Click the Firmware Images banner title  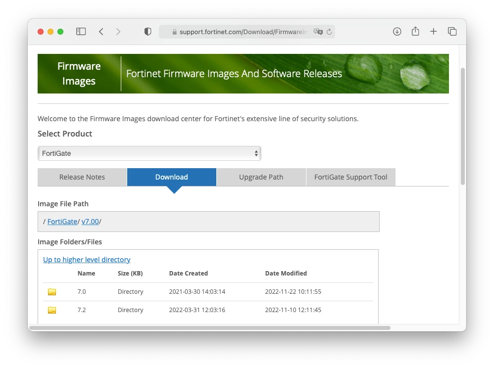coord(79,74)
